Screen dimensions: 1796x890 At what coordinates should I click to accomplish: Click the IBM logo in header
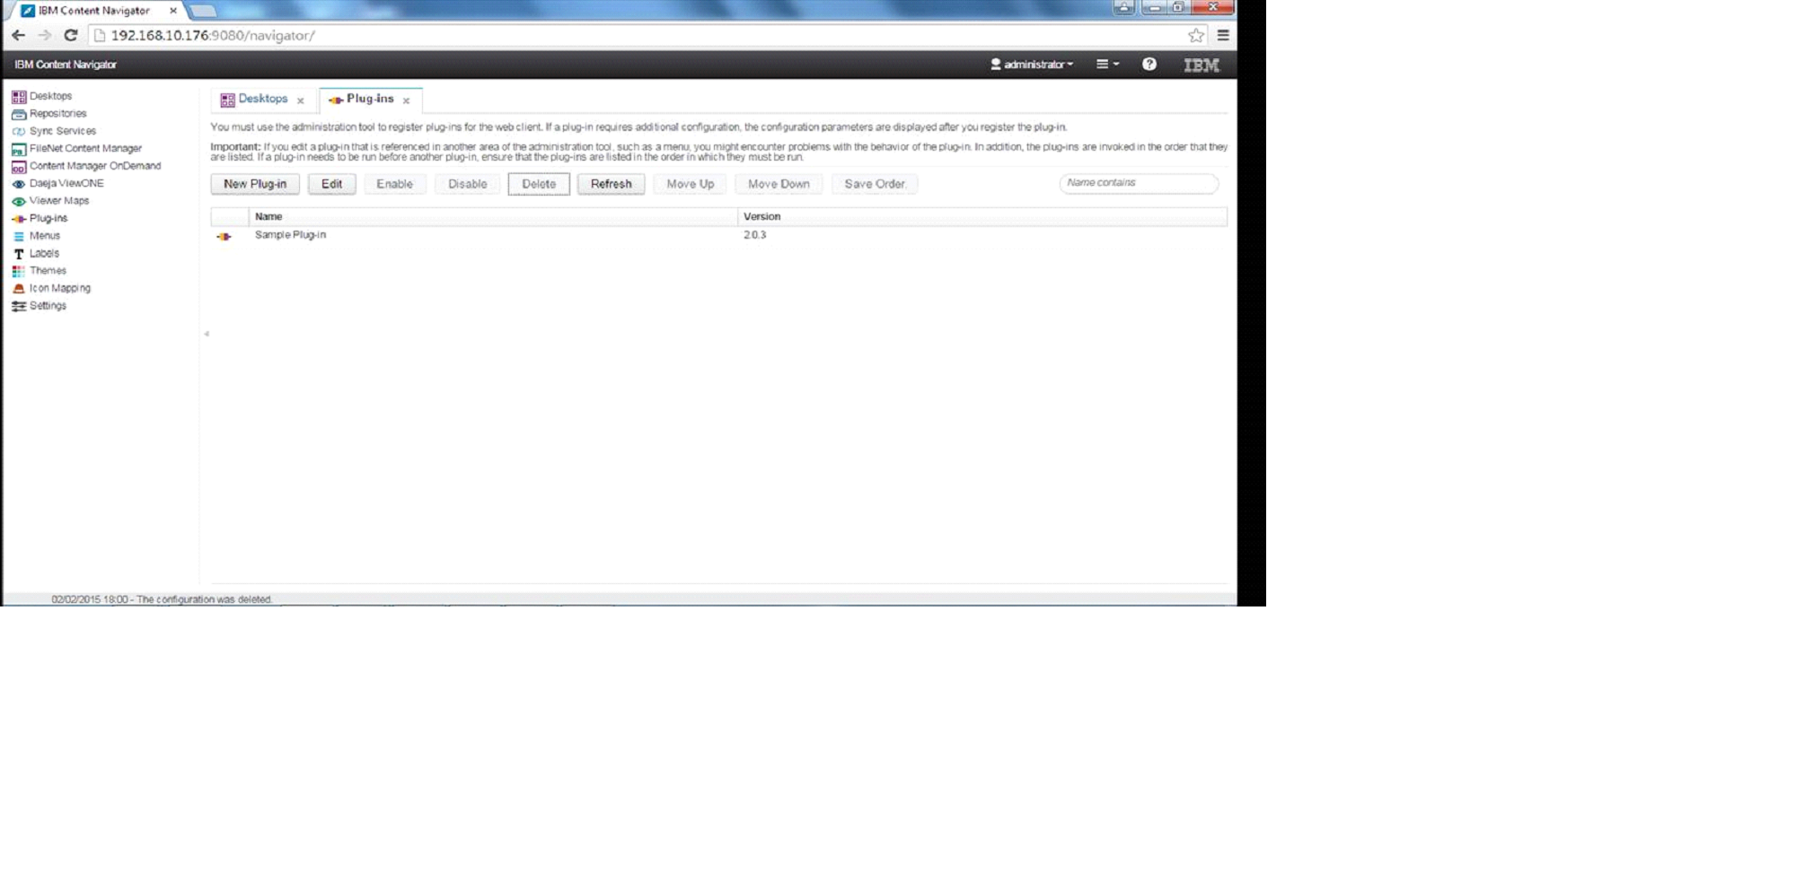pos(1201,65)
